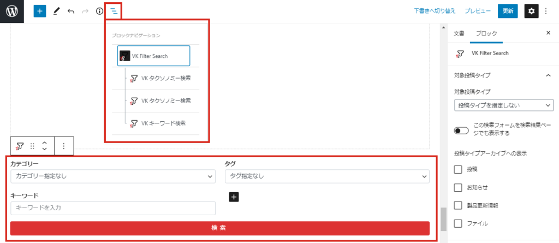The height and width of the screenshot is (243, 559).
Task: Close the settings sidebar
Action: coord(548,33)
